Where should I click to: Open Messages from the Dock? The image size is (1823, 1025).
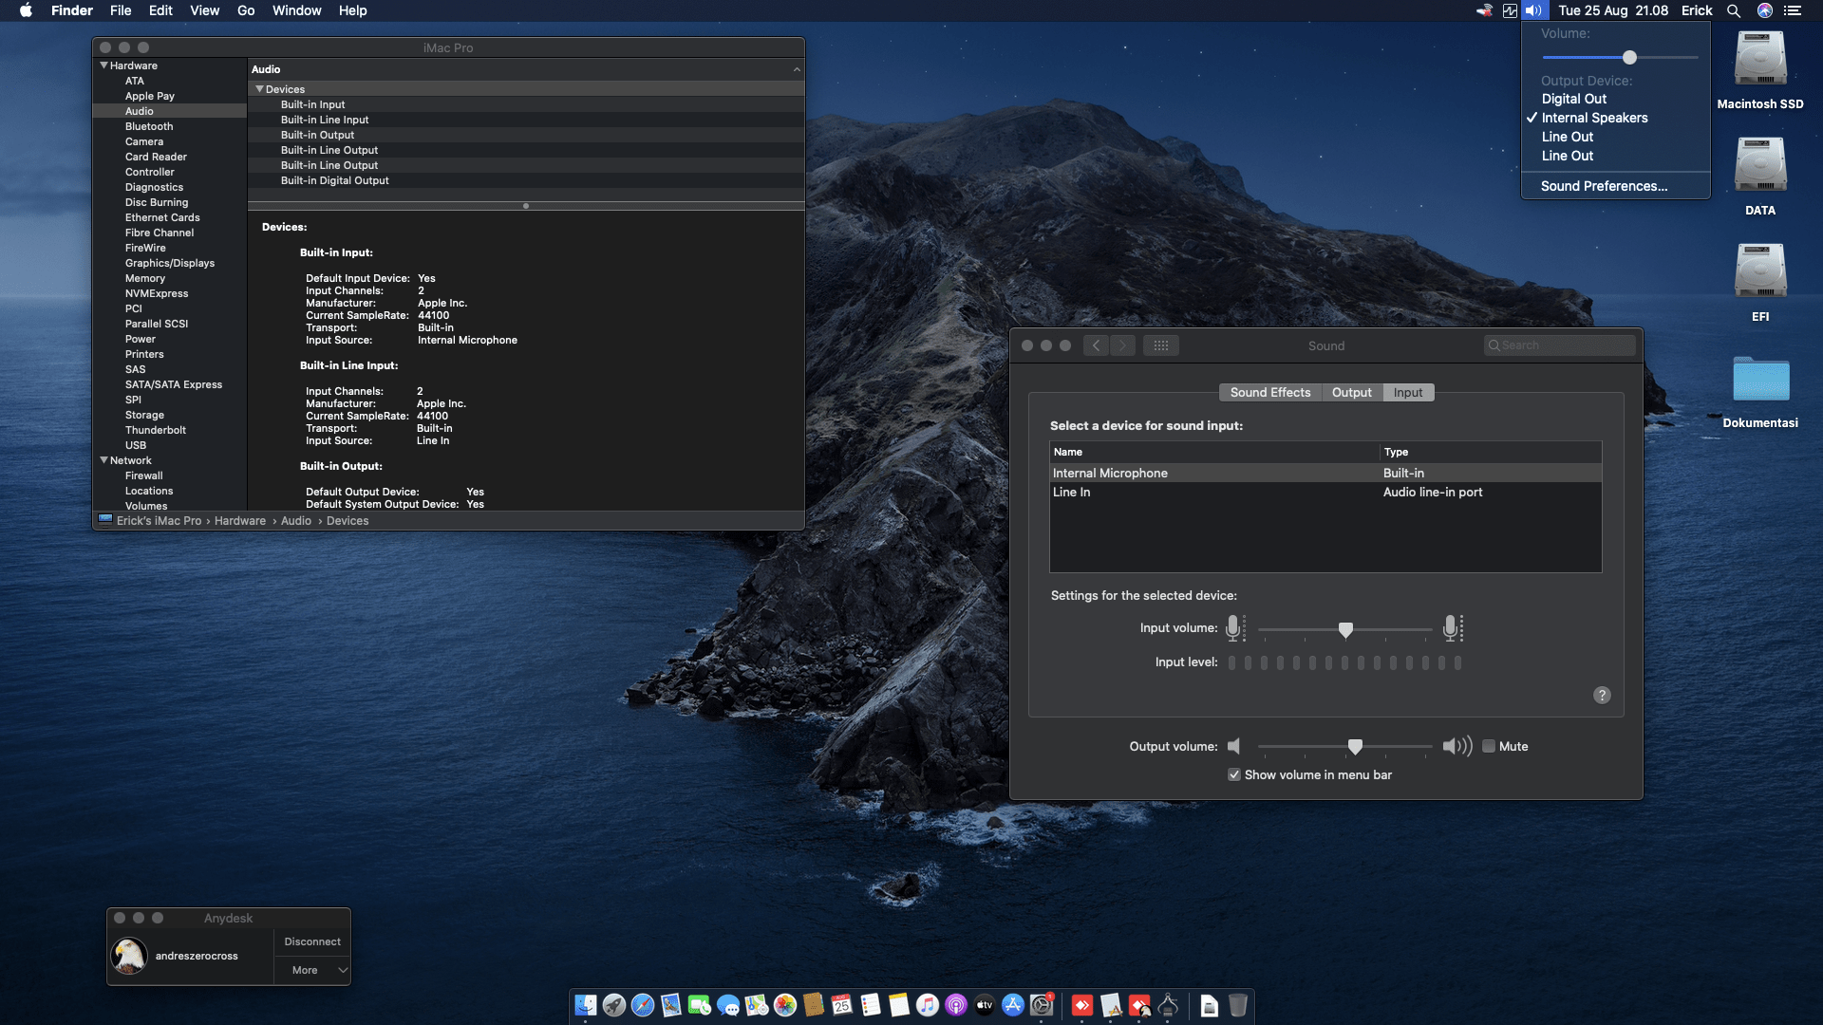point(728,1005)
